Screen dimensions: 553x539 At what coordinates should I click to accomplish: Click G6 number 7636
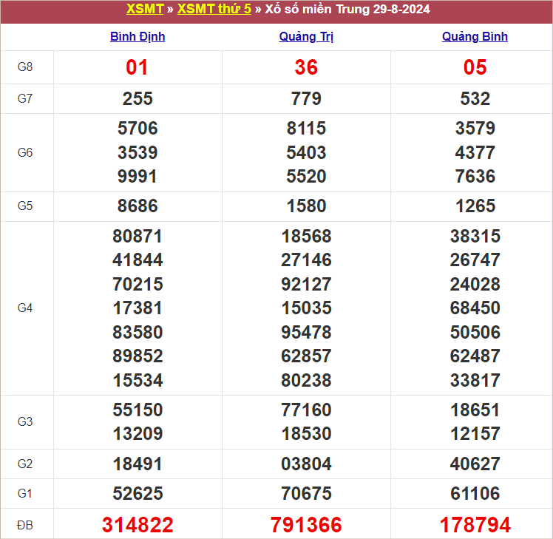click(475, 177)
